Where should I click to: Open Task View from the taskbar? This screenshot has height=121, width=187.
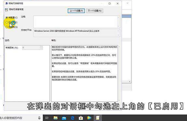pyautogui.click(x=47, y=118)
